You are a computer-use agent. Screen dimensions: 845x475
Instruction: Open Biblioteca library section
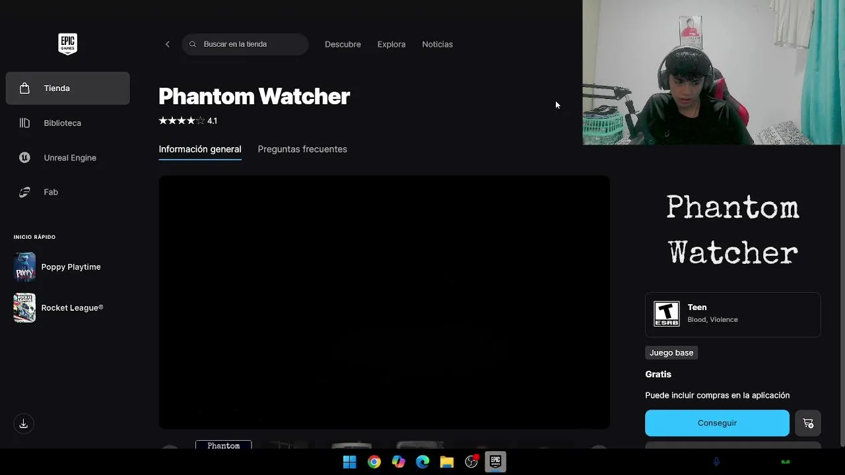pyautogui.click(x=68, y=123)
